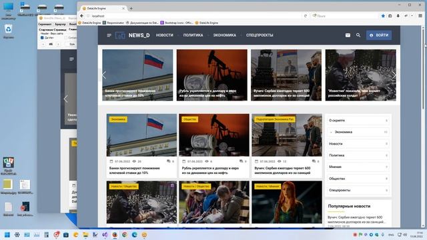Open the carousel slide about Известия
This screenshot has height=240, width=427.
coord(360,75)
